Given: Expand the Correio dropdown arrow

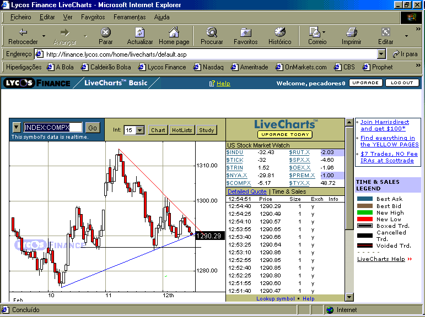Looking at the screenshot, I should click(324, 32).
